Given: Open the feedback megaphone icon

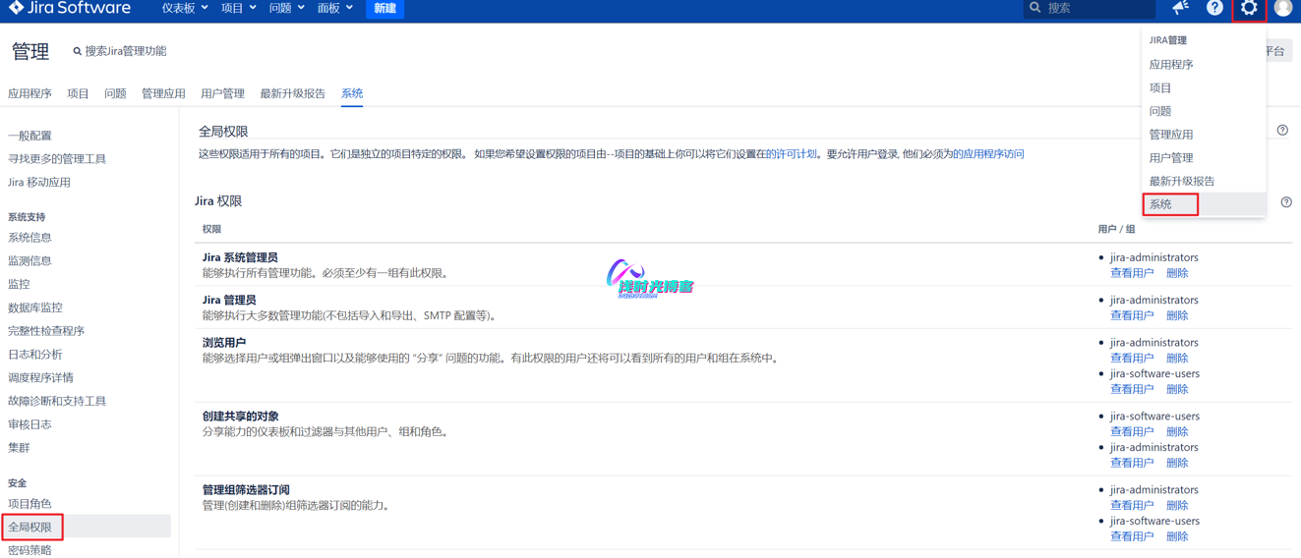Looking at the screenshot, I should [1181, 8].
